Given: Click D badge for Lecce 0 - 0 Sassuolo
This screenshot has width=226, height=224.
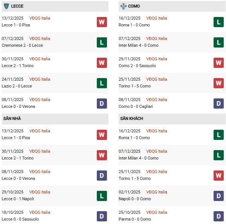Looking at the screenshot, I should coord(102,216).
